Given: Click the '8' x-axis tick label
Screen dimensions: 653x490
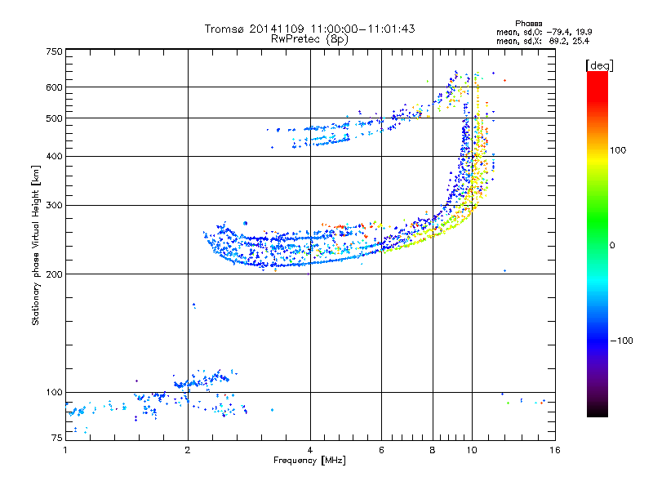Looking at the screenshot, I should (x=433, y=450).
